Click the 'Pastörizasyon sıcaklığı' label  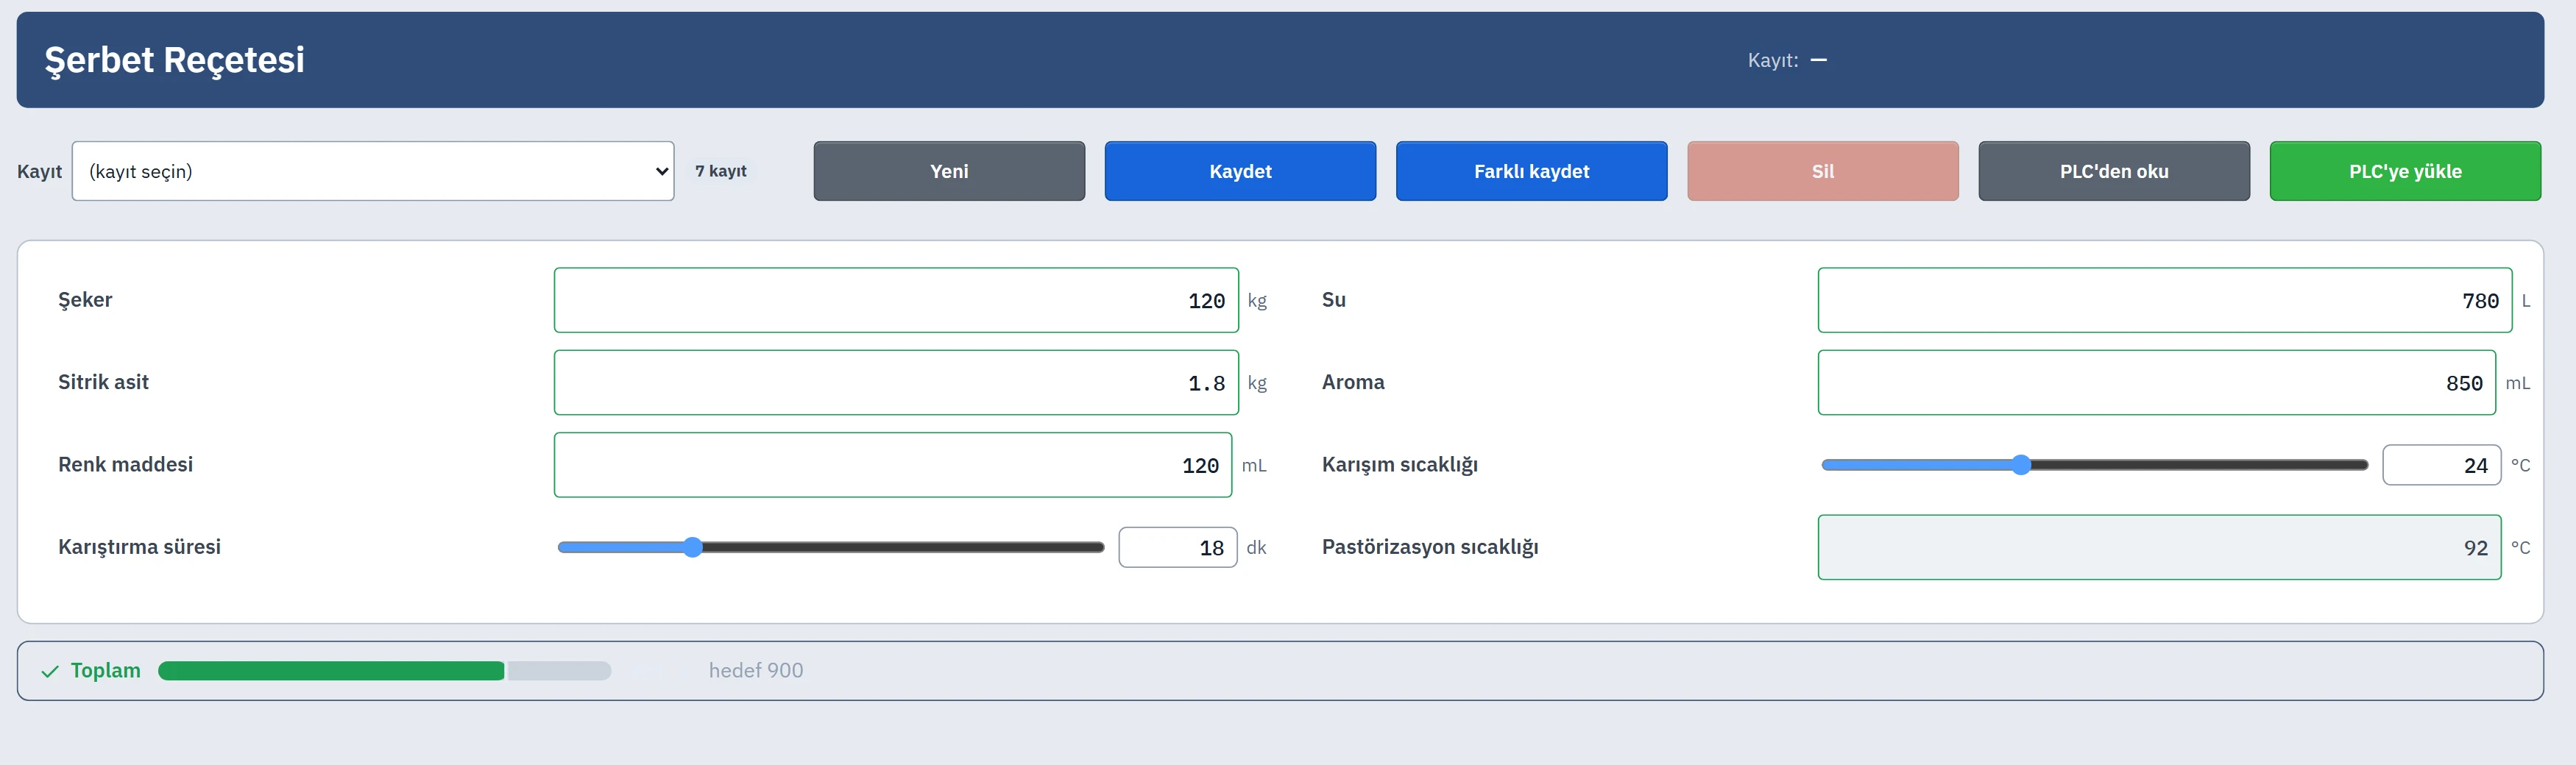click(1430, 547)
